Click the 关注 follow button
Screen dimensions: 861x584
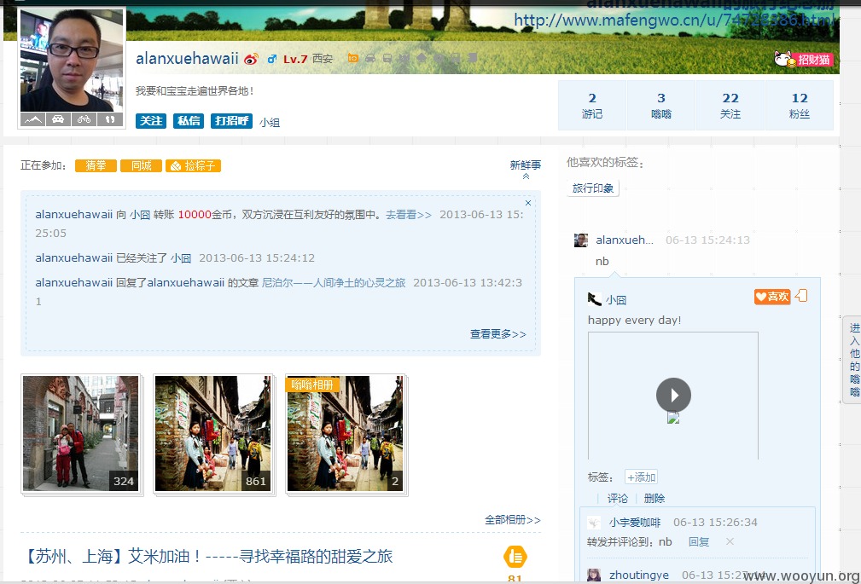click(x=151, y=121)
